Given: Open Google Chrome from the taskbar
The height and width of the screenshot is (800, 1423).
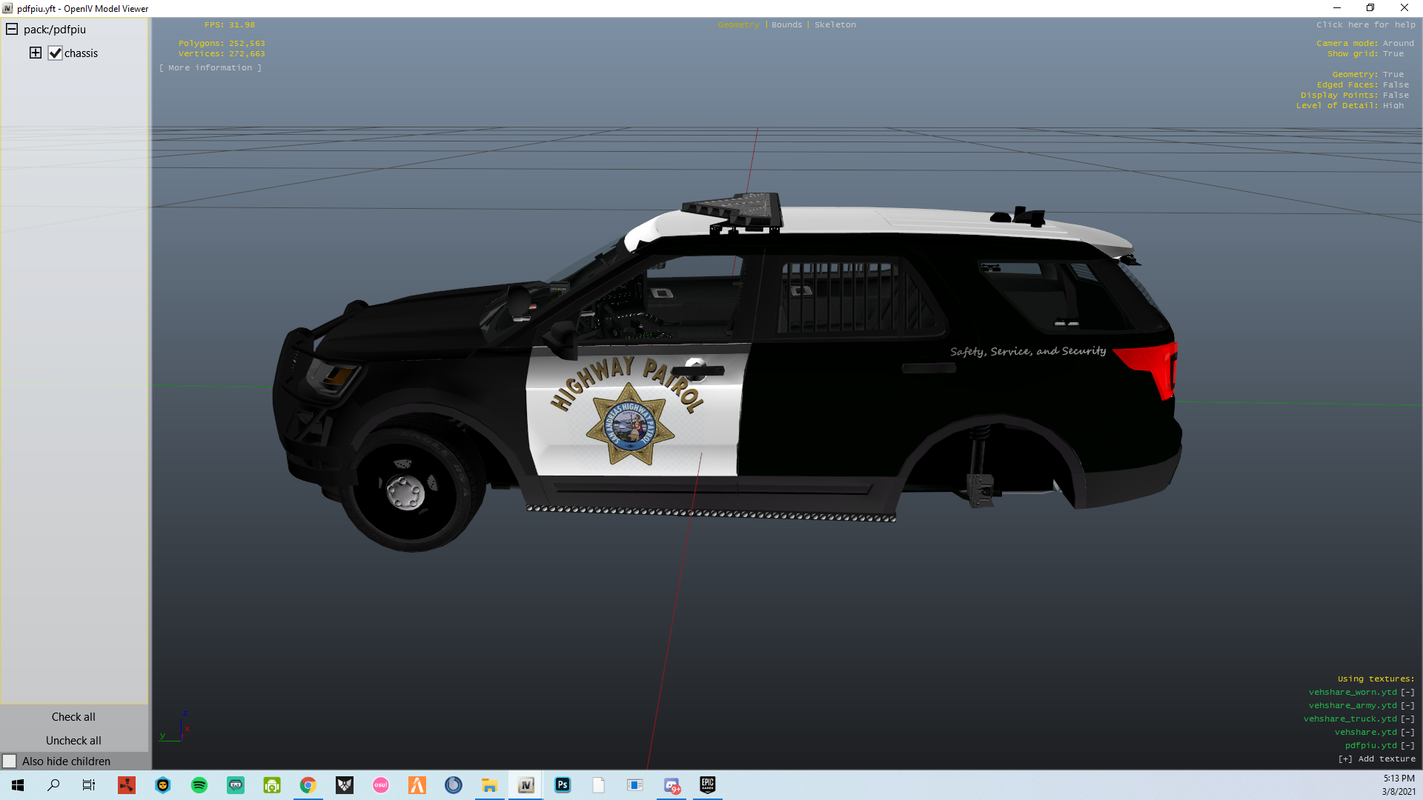Looking at the screenshot, I should pos(308,785).
